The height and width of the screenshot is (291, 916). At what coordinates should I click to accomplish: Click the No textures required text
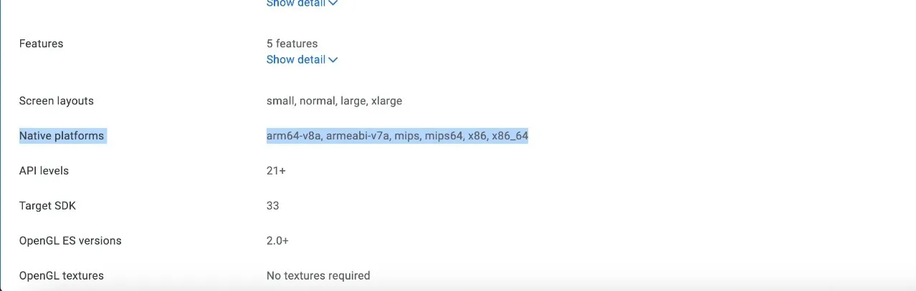point(318,276)
